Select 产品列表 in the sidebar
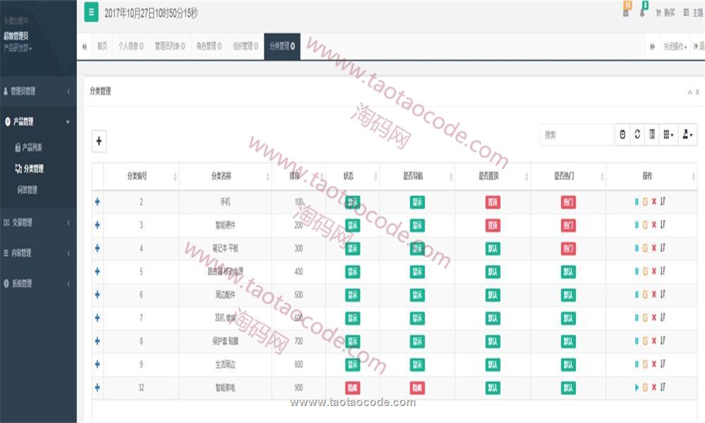This screenshot has width=705, height=423. 32,147
